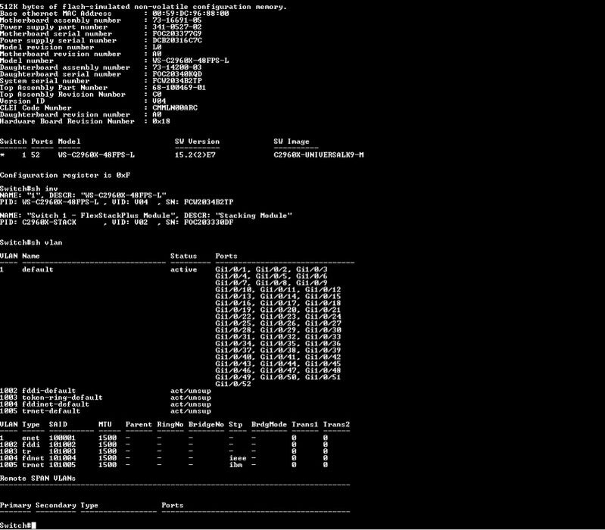Click hardware board revision 0x18
This screenshot has width=605, height=530.
pos(161,121)
